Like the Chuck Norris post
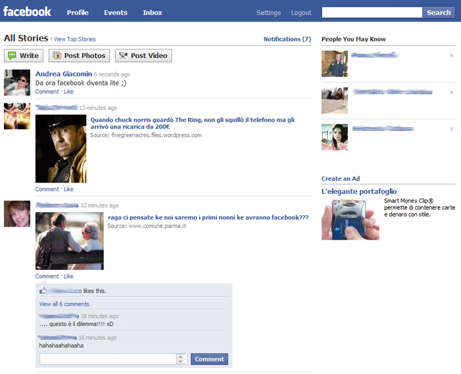The image size is (461, 374). (68, 189)
